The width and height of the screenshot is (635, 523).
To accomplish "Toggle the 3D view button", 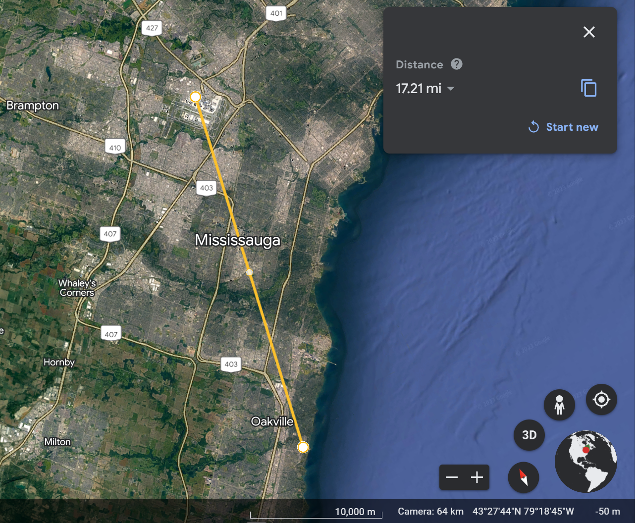I will click(529, 435).
